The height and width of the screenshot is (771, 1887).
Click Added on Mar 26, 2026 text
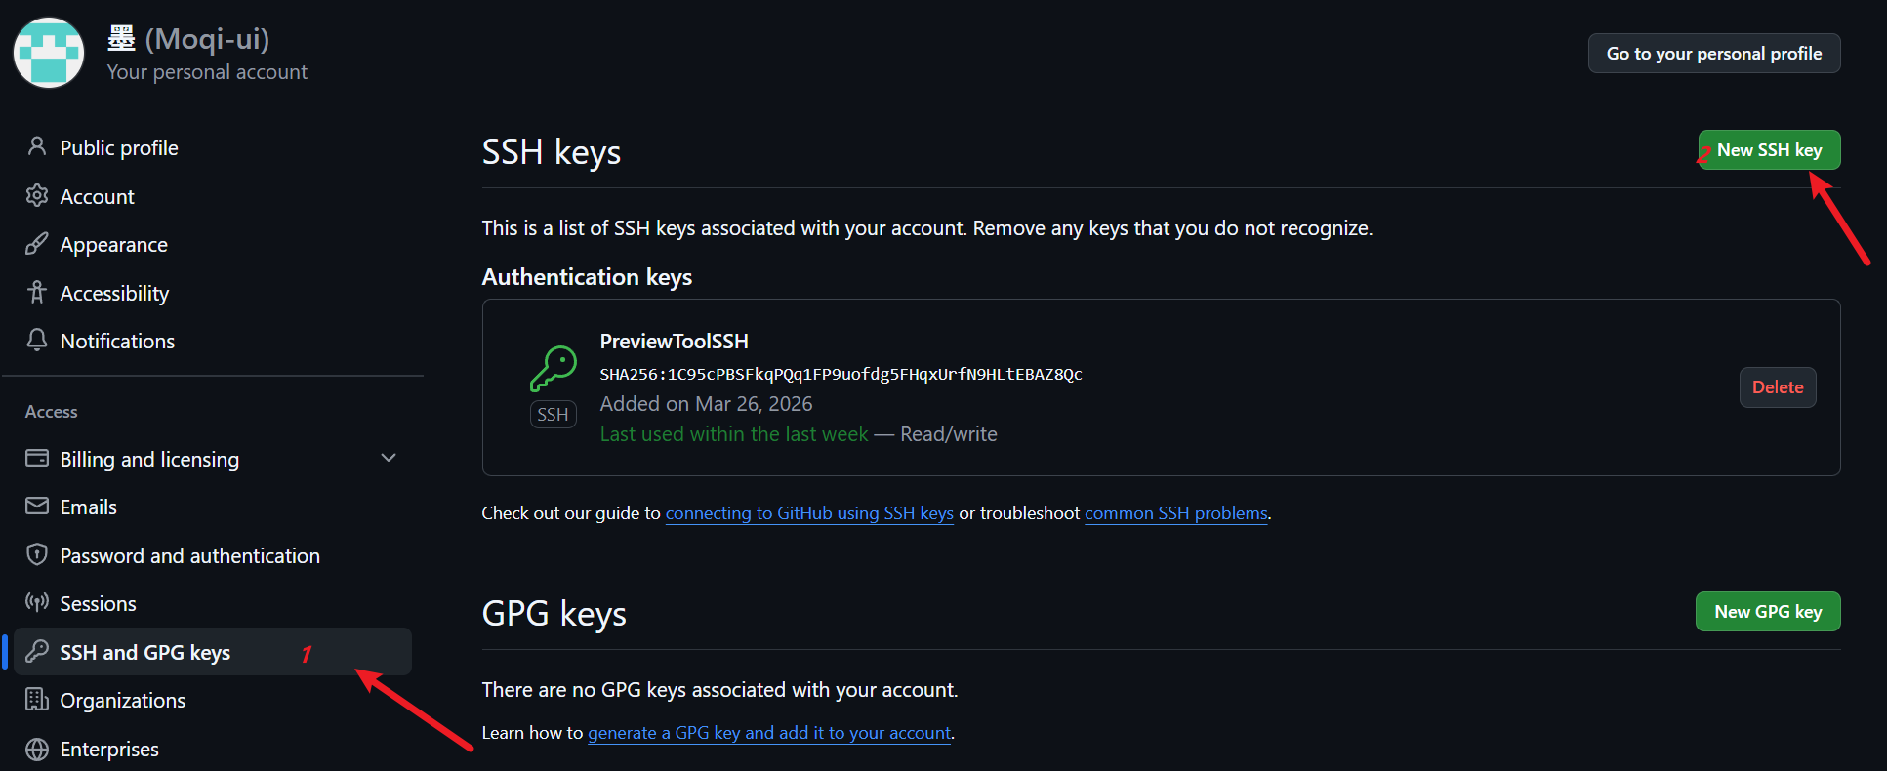[x=706, y=404]
